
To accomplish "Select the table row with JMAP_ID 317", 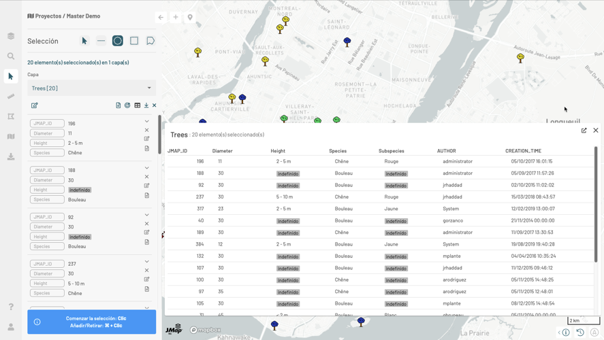I will (x=381, y=209).
